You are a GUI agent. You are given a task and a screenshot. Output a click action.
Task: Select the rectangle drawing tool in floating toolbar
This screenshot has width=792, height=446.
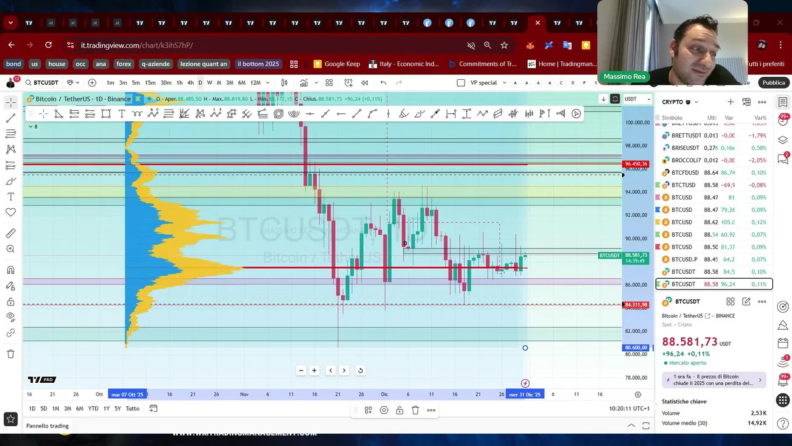106,113
